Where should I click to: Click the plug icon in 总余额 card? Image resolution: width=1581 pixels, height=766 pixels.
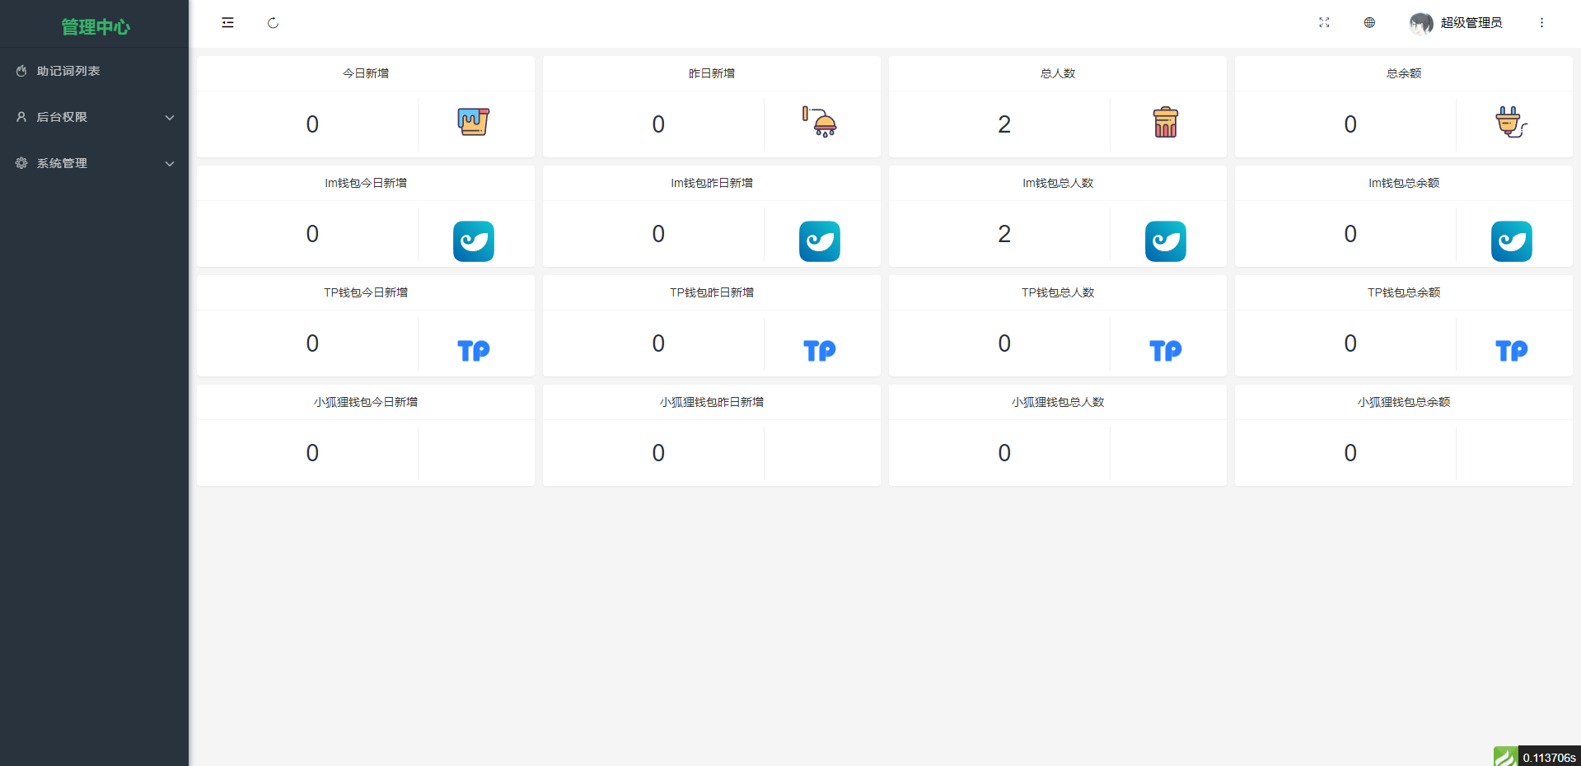1512,122
